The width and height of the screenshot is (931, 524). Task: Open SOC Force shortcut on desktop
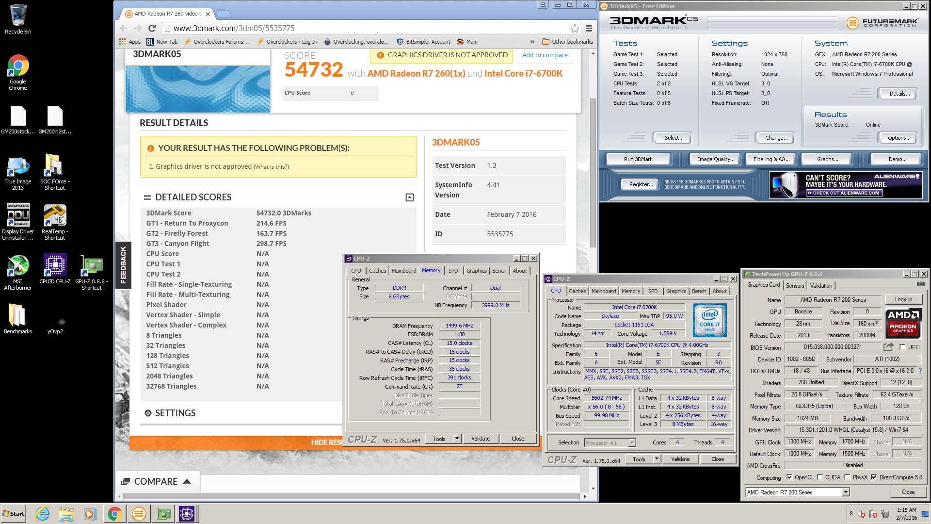pos(55,172)
